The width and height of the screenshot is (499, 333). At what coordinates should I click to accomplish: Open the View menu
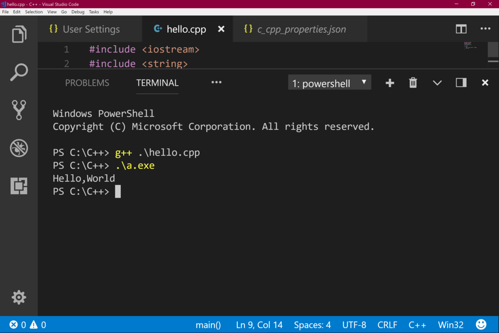point(52,12)
